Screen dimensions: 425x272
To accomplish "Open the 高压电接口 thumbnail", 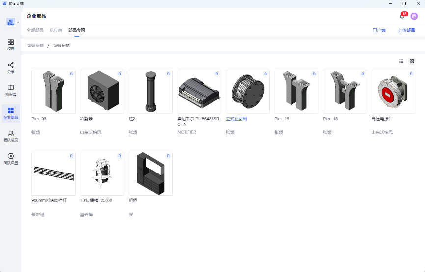I will tap(393, 92).
